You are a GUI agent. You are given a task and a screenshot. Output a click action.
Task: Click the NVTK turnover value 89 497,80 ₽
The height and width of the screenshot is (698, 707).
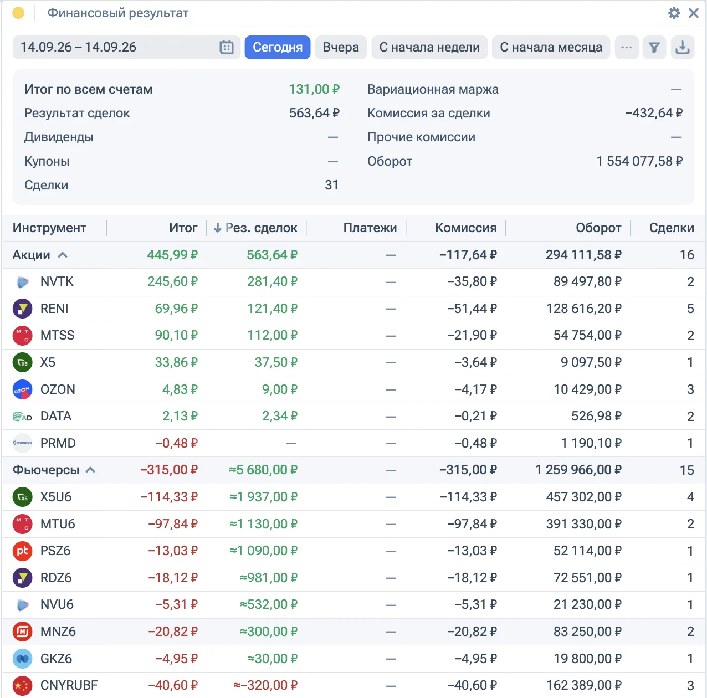click(x=587, y=282)
